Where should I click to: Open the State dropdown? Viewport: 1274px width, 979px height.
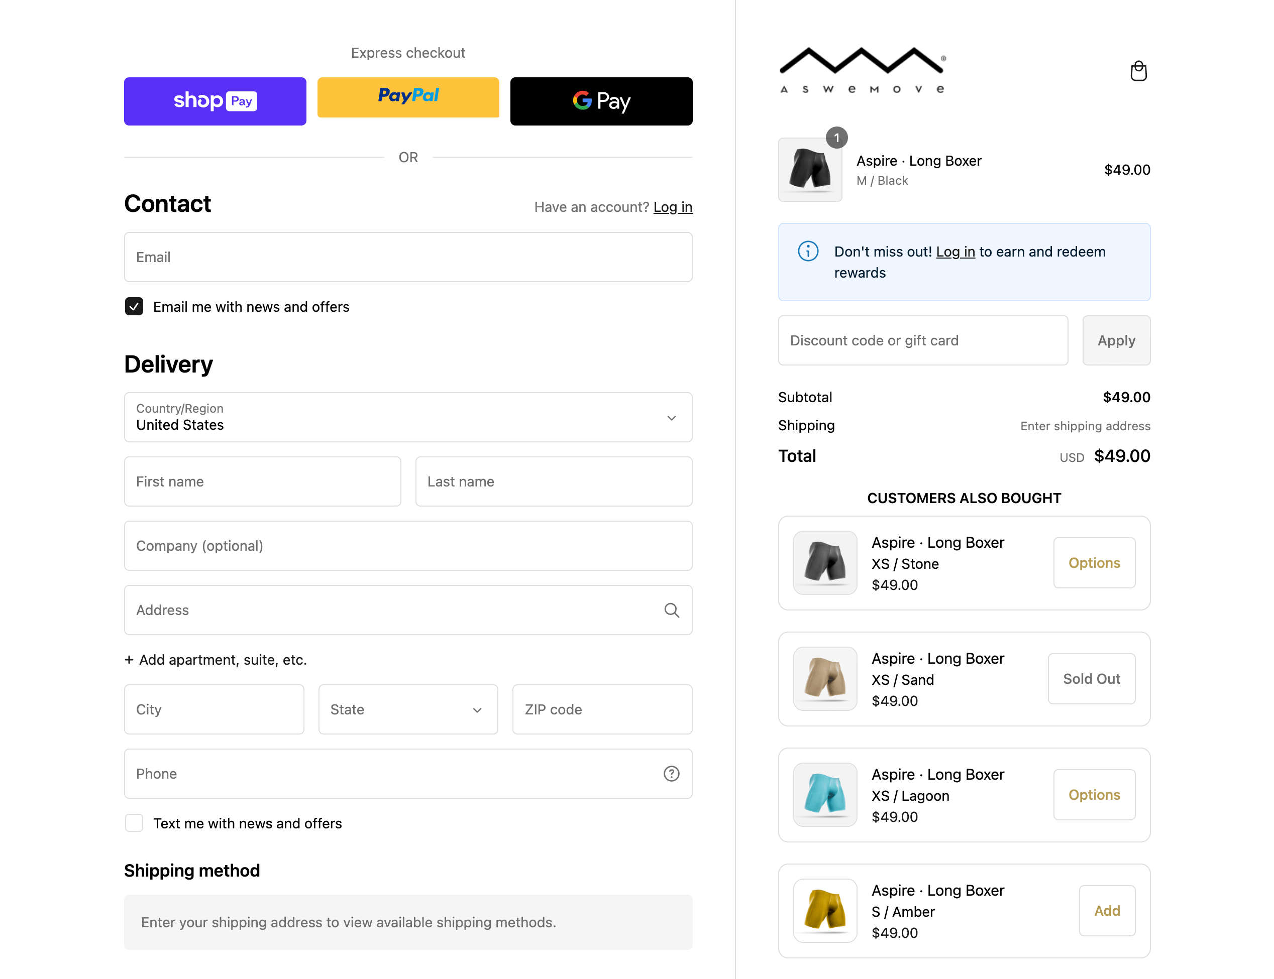tap(408, 709)
